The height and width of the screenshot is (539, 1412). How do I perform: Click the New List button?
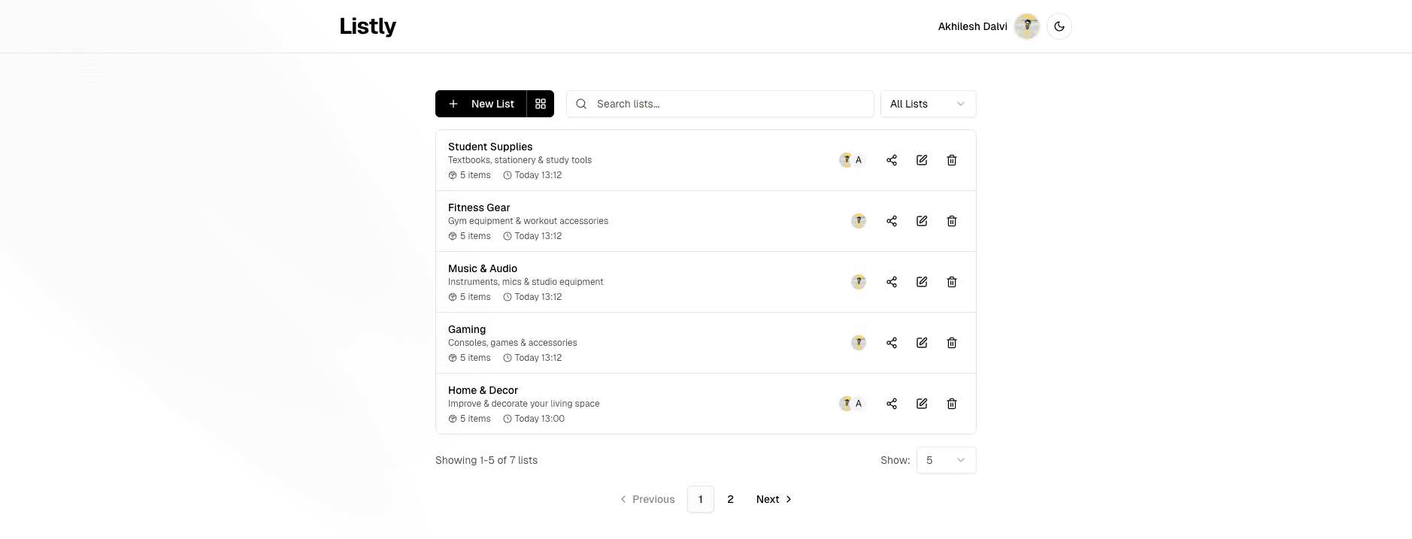[481, 104]
